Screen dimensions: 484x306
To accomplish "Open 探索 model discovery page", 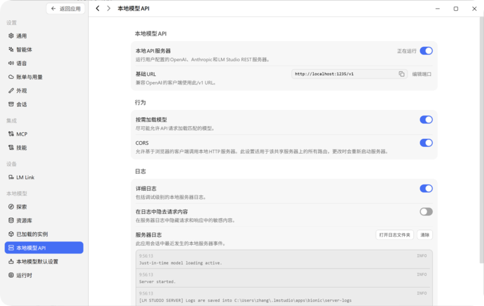I will 44,207.
